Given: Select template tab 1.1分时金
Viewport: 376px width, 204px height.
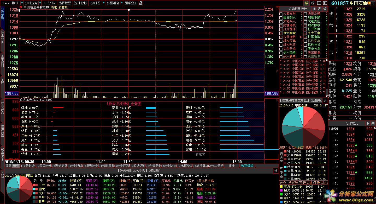Looking at the screenshot, I should pos(28,165).
